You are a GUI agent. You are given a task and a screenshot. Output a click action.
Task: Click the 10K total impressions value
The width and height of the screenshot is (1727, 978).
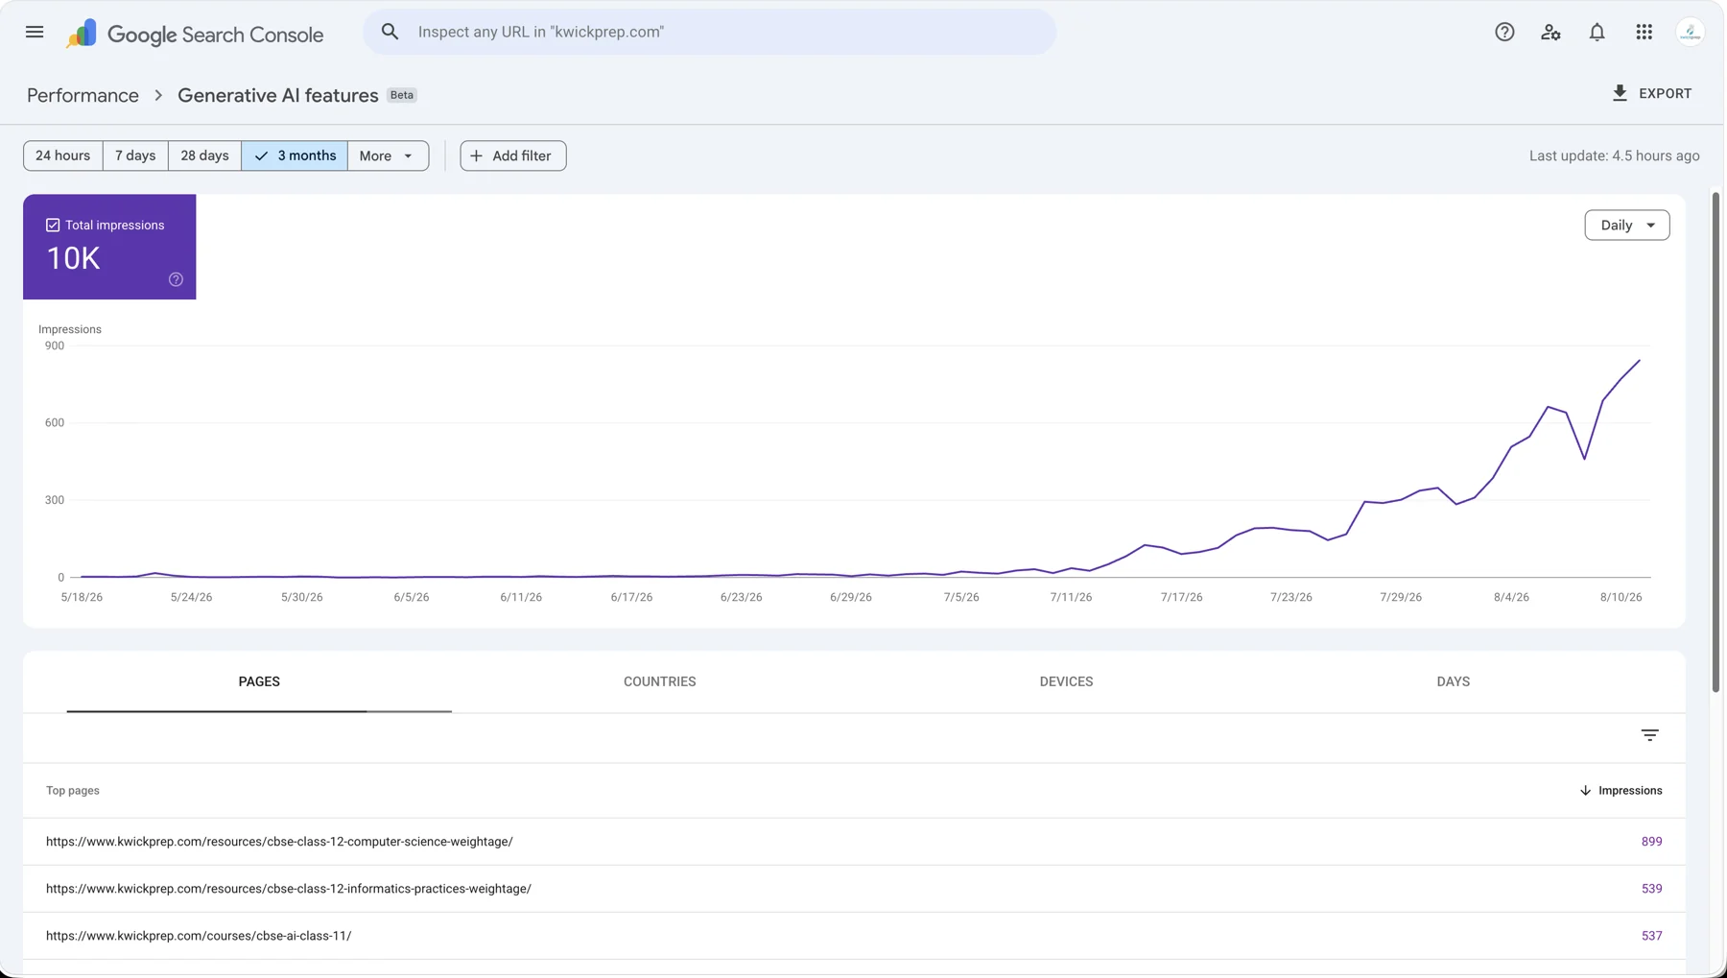pos(73,258)
